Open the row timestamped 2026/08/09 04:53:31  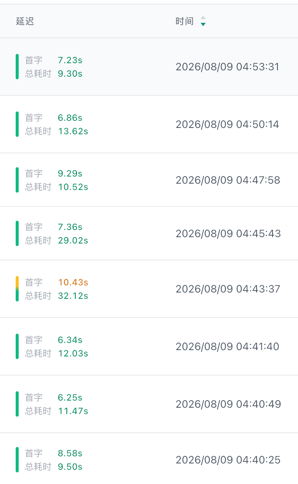(x=149, y=67)
